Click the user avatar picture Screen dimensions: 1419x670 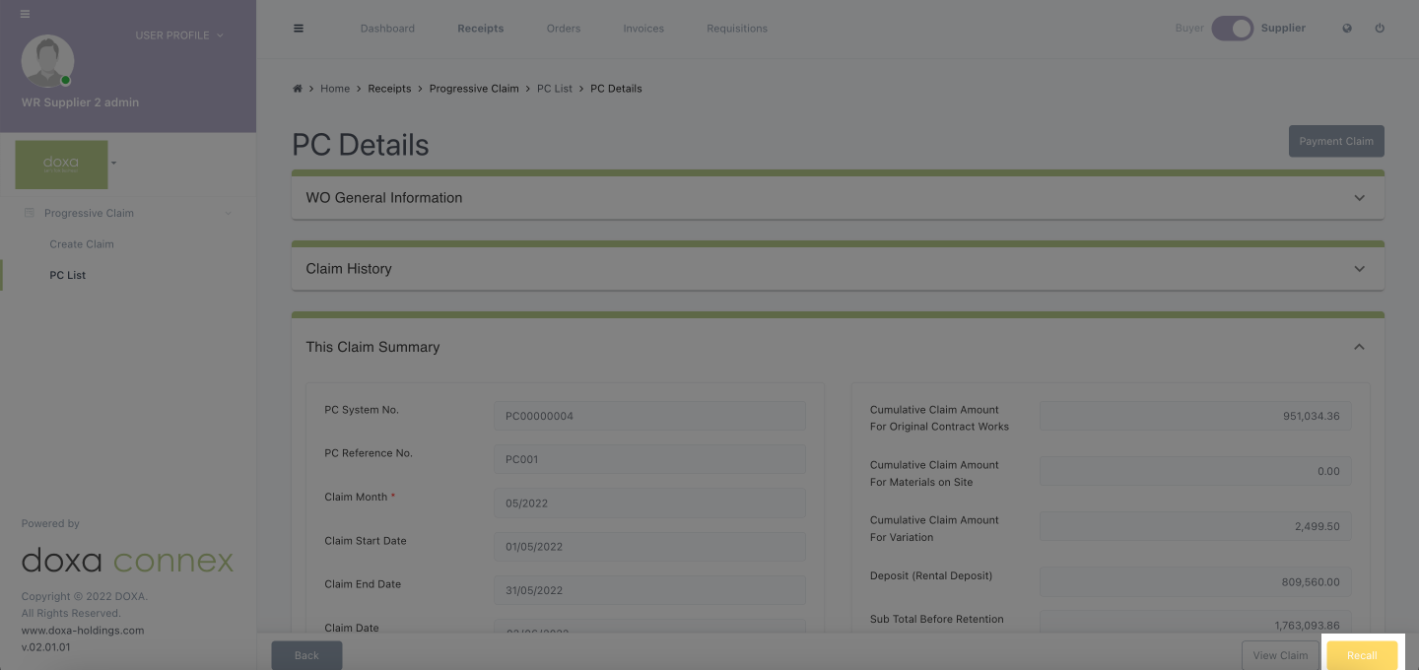pos(47,61)
